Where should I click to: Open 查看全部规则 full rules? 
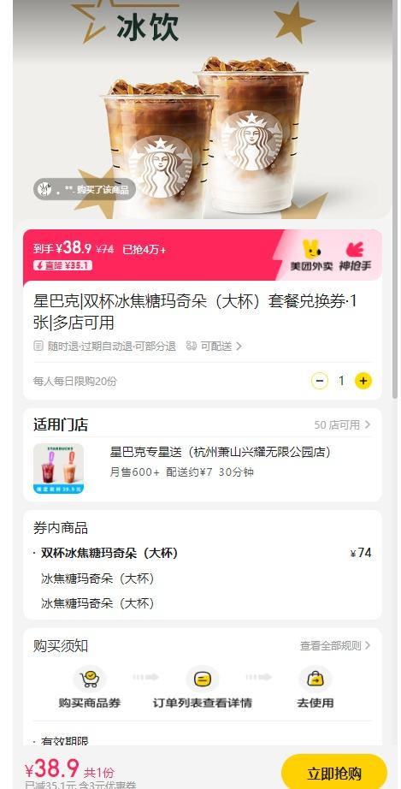(x=335, y=645)
